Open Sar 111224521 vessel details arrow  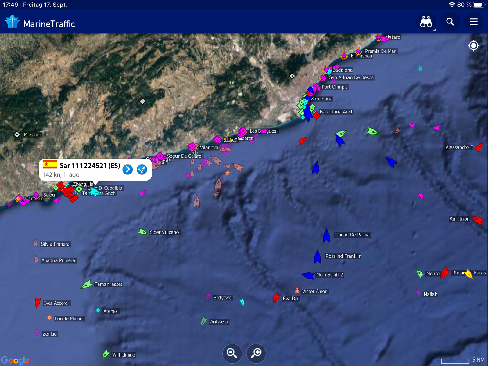point(127,169)
